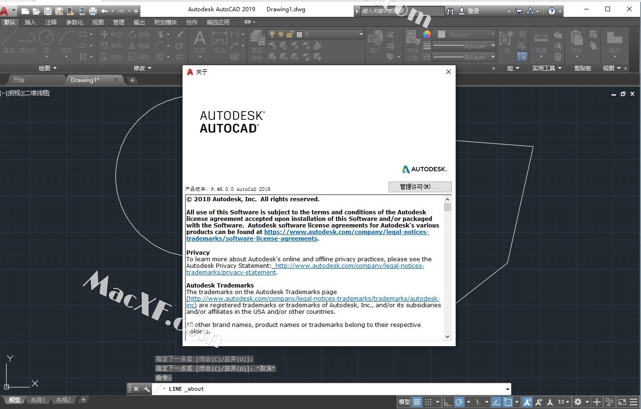Click the keyword search input field

point(402,11)
